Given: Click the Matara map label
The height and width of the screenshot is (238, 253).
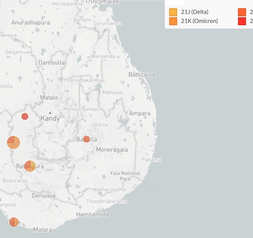Looking at the screenshot, I should tap(42, 230).
